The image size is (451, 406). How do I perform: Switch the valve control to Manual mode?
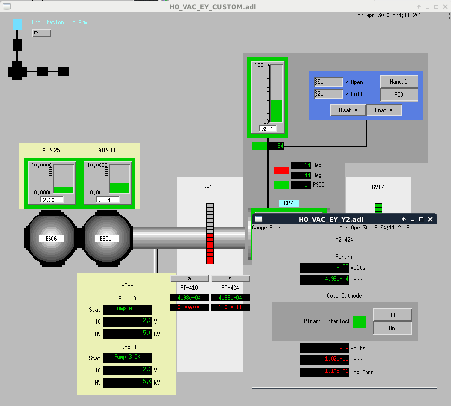[399, 82]
